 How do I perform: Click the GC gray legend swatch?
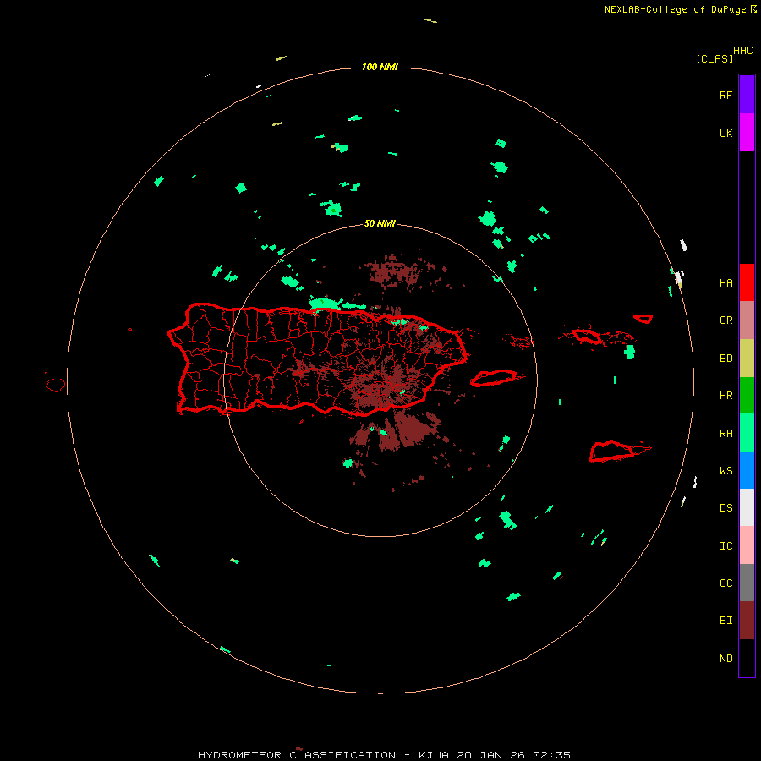747,583
